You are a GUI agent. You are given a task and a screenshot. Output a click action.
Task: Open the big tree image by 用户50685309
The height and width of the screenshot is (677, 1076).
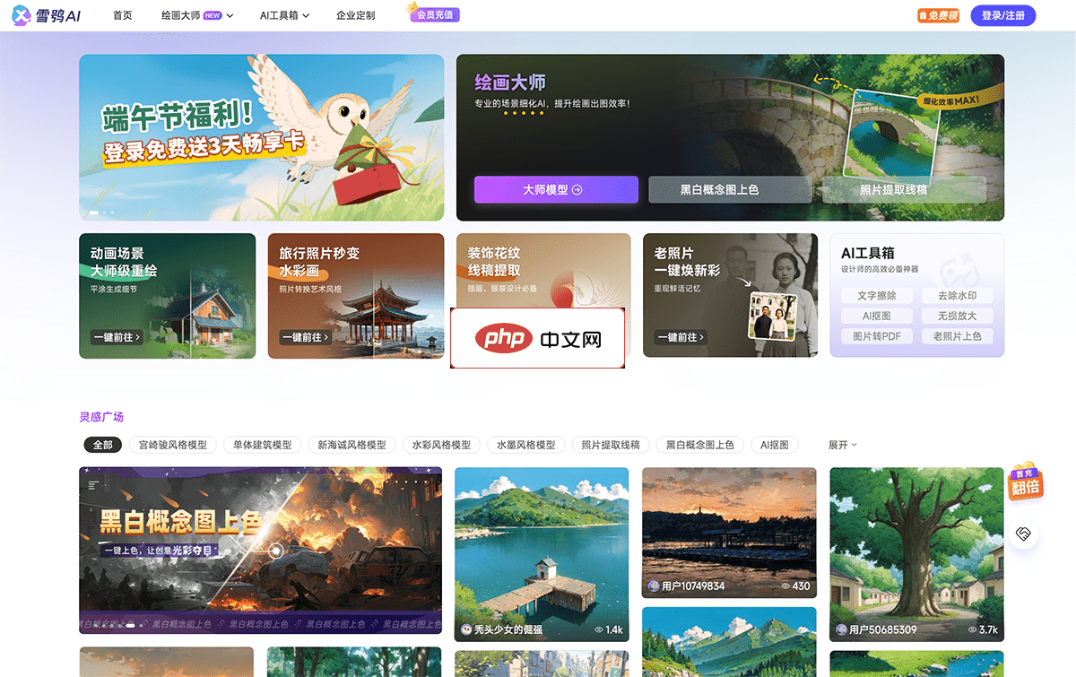[x=916, y=554]
